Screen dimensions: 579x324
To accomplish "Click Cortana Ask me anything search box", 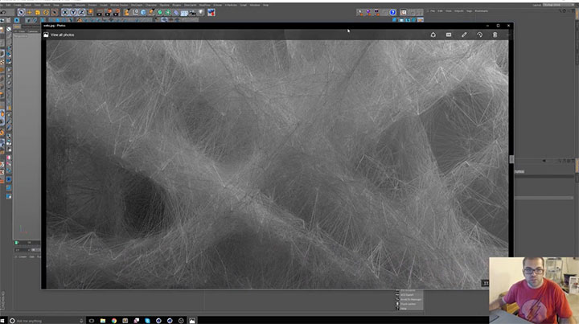I will point(47,321).
